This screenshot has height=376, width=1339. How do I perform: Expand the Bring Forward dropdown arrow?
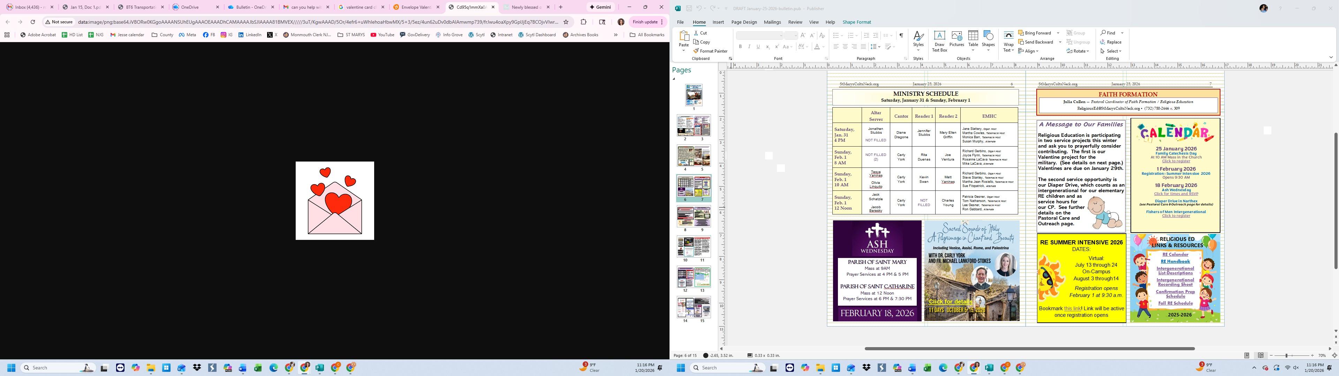[x=1058, y=33]
